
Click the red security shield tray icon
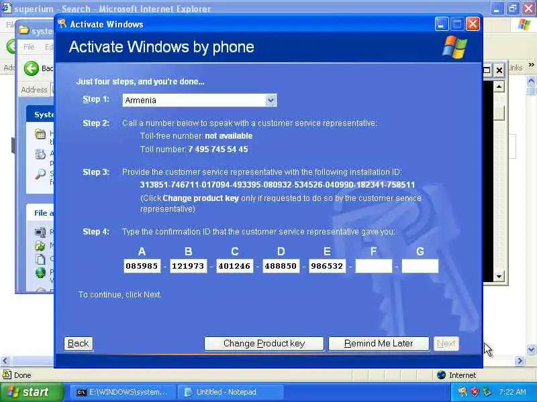[x=475, y=392]
